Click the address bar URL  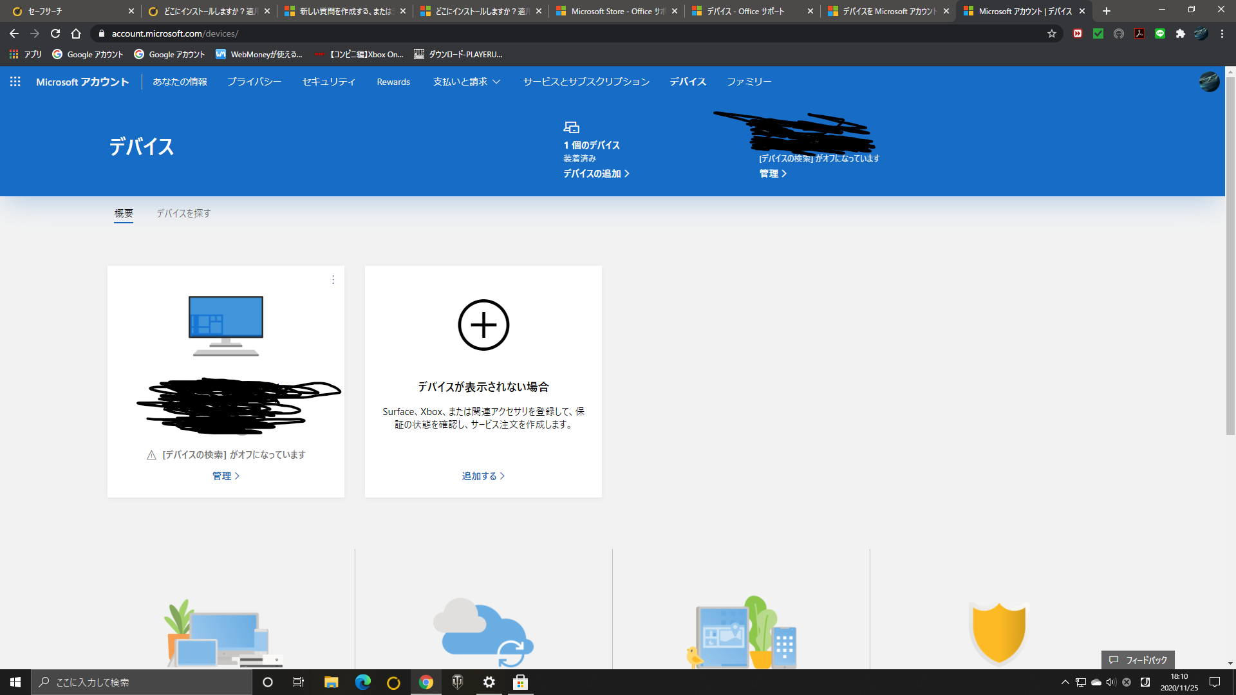tap(175, 33)
